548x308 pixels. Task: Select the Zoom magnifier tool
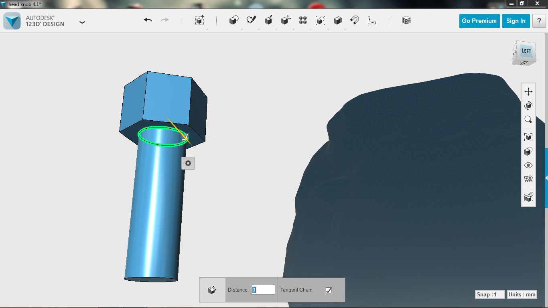pyautogui.click(x=528, y=120)
